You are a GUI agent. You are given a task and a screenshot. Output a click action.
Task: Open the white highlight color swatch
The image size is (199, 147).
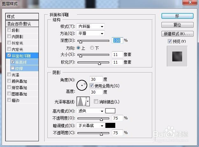tap(110, 111)
